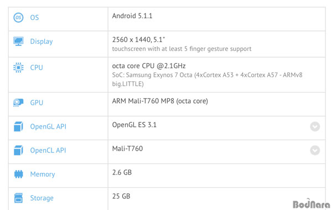Click the Memory RAM icon
This screenshot has width=332, height=210.
[18, 174]
